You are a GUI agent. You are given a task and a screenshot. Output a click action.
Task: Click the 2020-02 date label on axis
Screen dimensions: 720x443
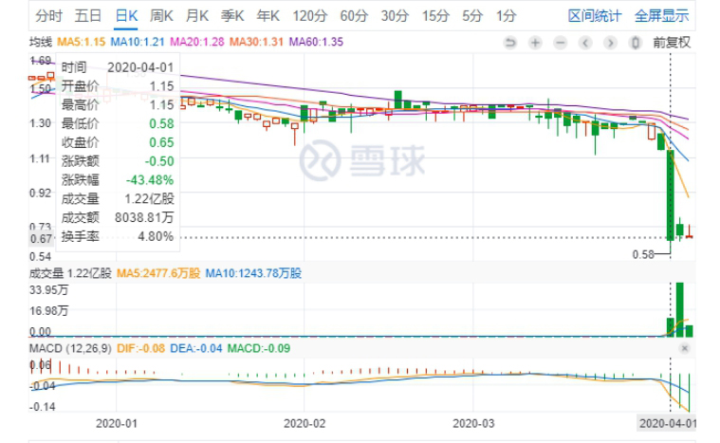click(x=304, y=423)
